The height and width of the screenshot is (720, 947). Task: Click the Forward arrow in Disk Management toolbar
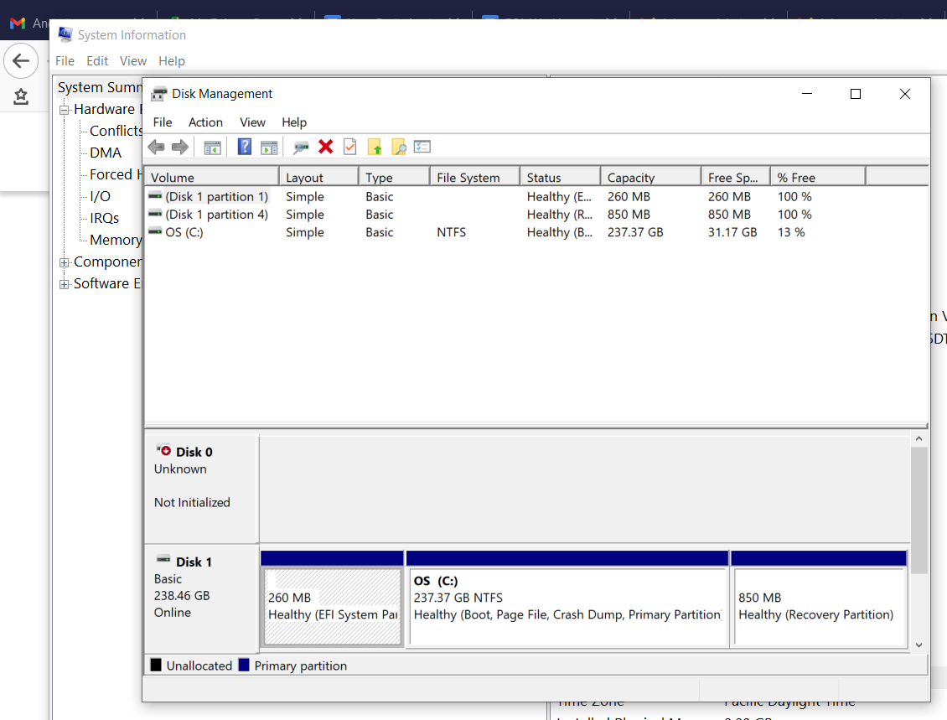(180, 147)
